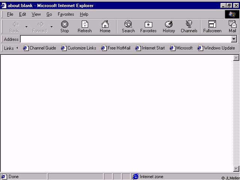Open the File menu

[10, 14]
